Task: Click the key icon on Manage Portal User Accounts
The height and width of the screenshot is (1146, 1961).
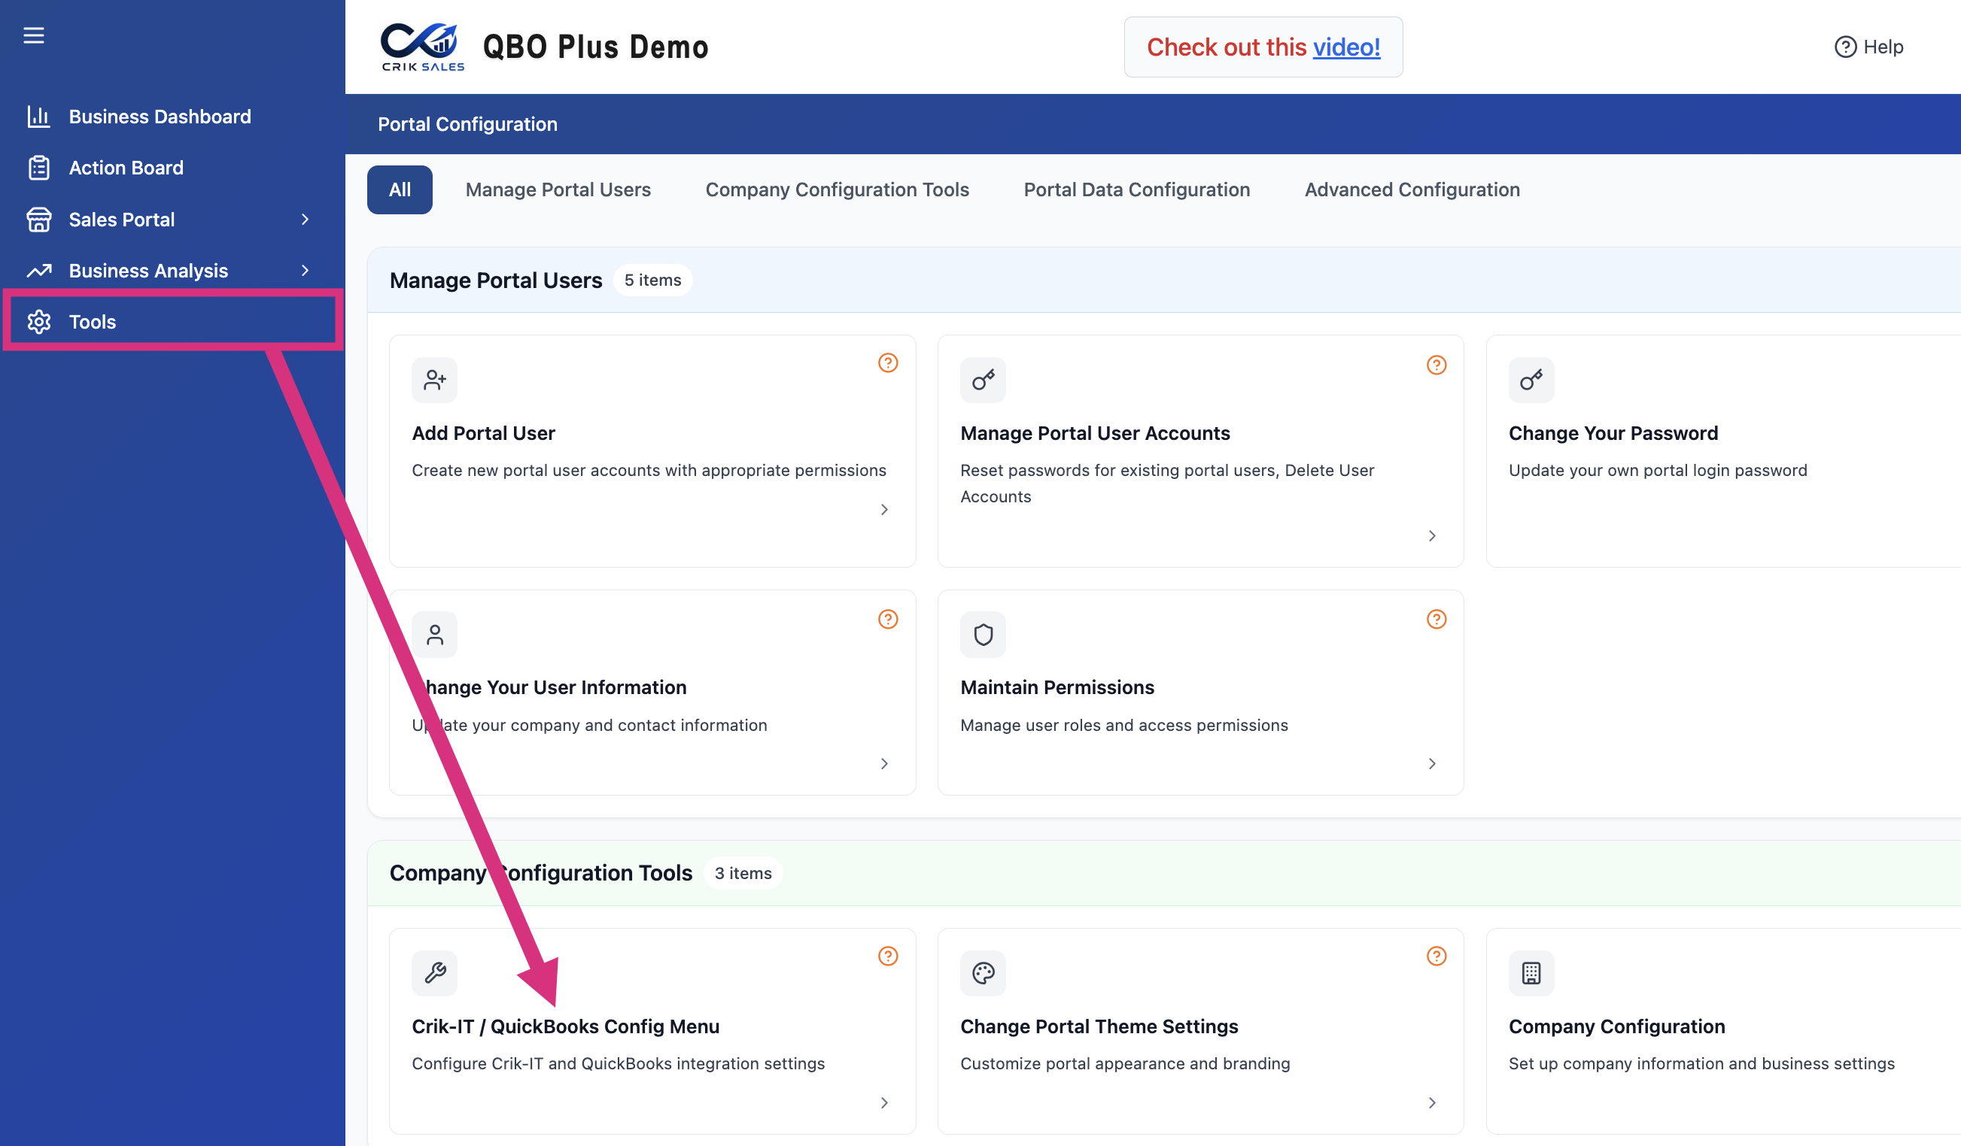Action: pyautogui.click(x=983, y=380)
